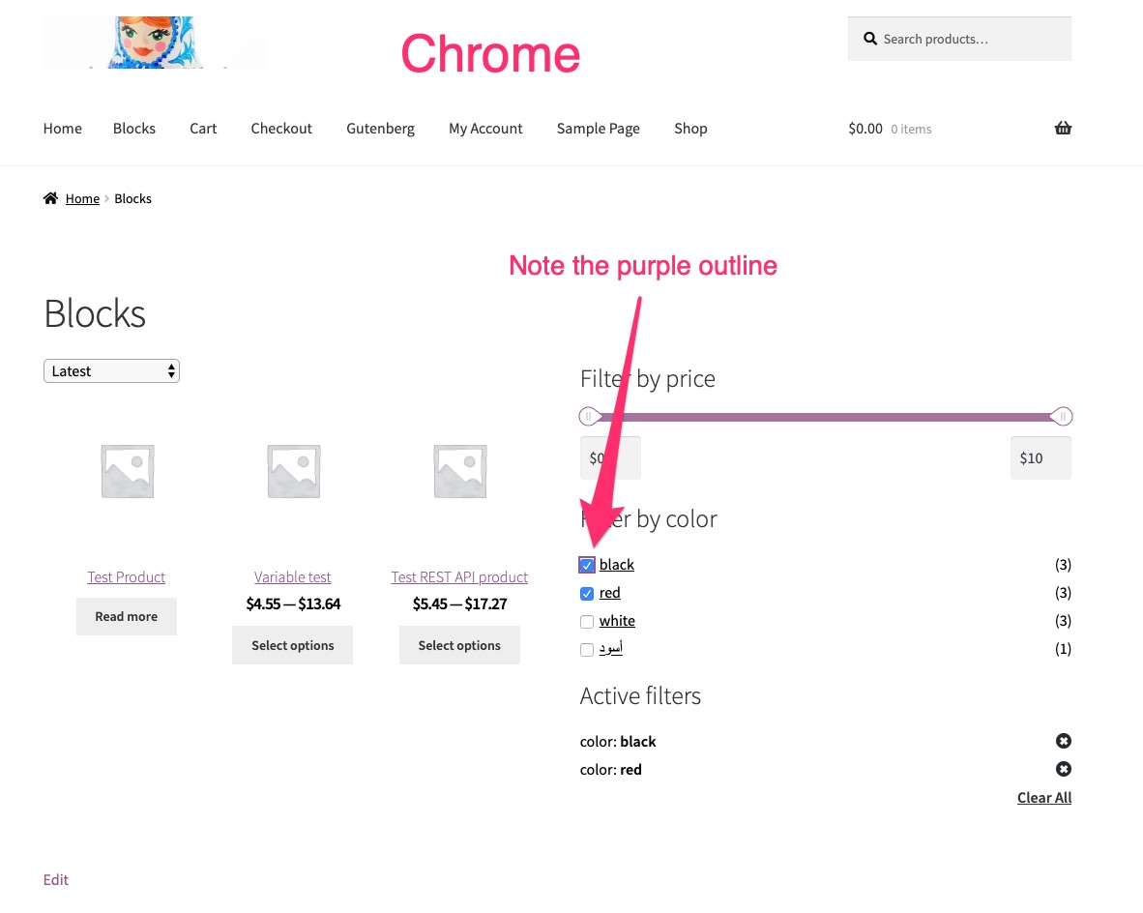The width and height of the screenshot is (1143, 913).
Task: Click the breadcrumb home icon
Action: 50,198
